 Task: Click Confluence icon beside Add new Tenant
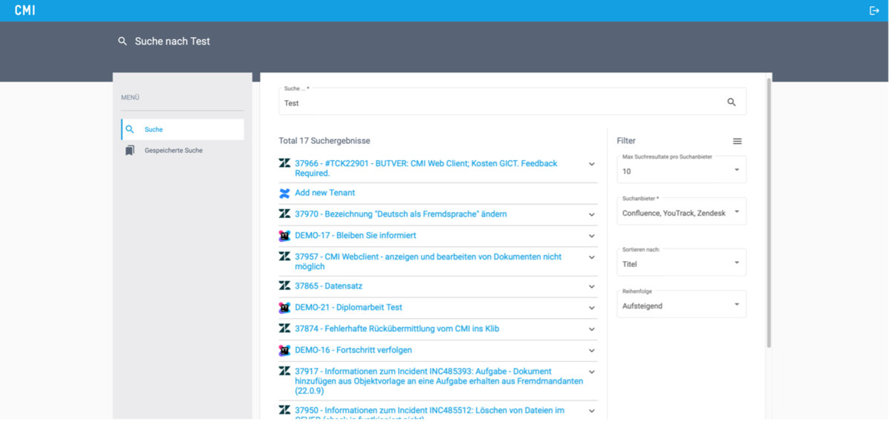pyautogui.click(x=284, y=194)
